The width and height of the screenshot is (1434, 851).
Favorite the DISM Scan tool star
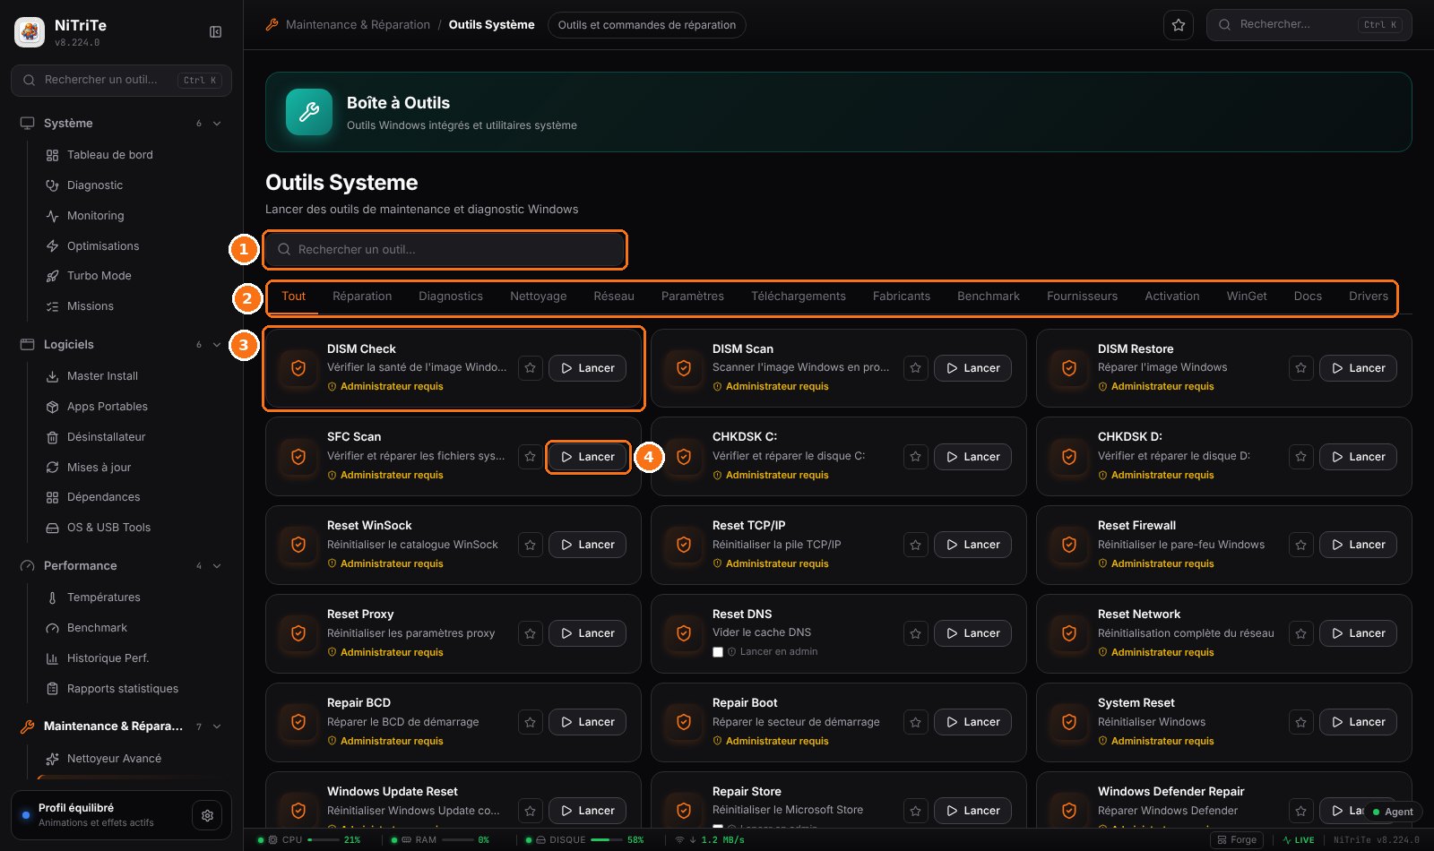[915, 368]
